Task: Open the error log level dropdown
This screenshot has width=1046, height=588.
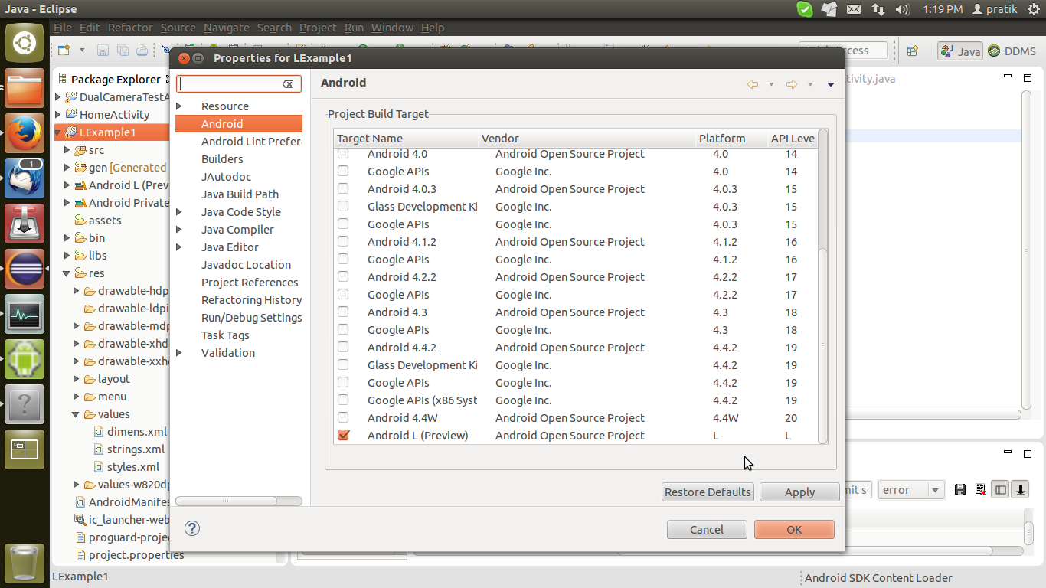Action: (x=910, y=490)
